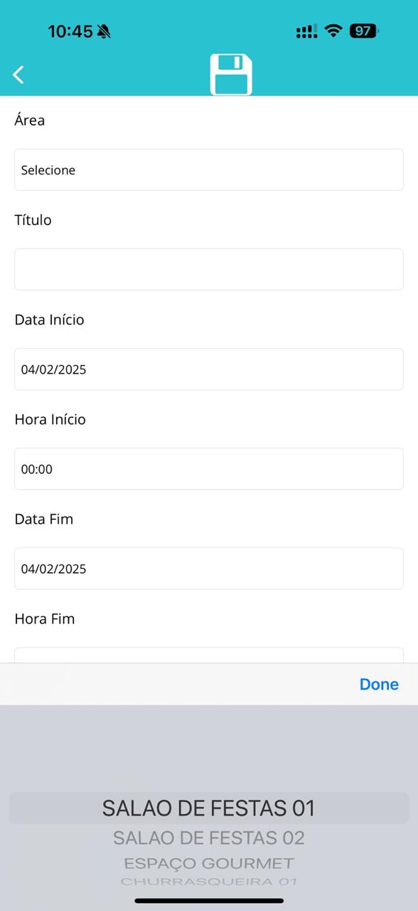Open the Hora Início time field
The image size is (418, 911).
click(209, 468)
